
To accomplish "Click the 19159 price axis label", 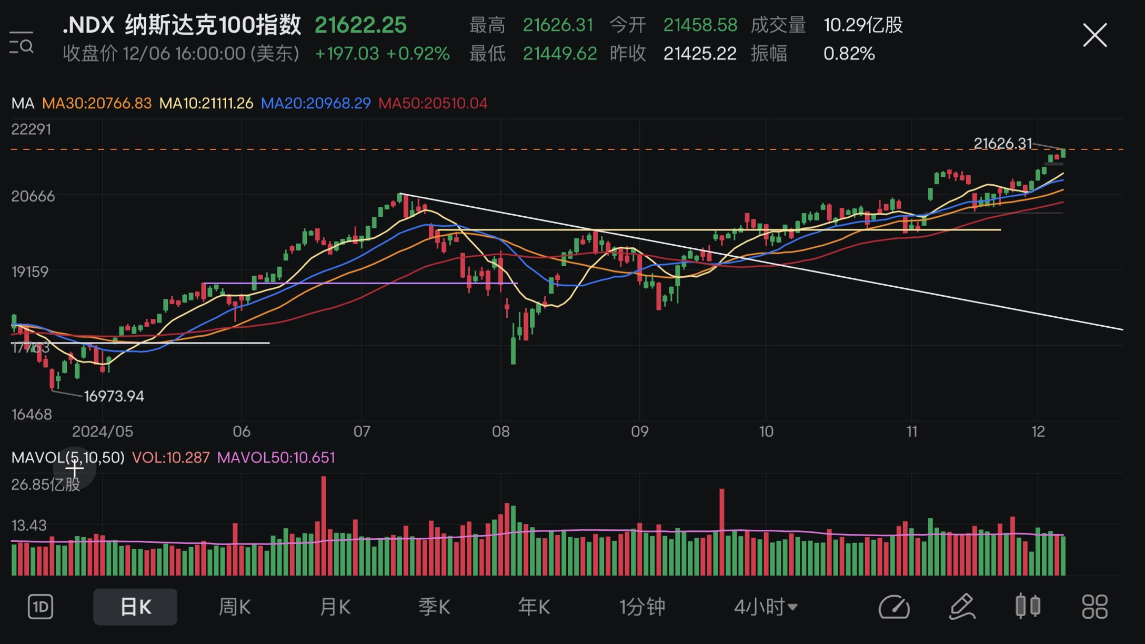I will (29, 272).
